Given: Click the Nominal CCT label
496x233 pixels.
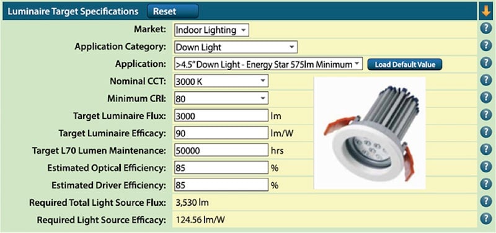Looking at the screenshot, I should tap(138, 81).
